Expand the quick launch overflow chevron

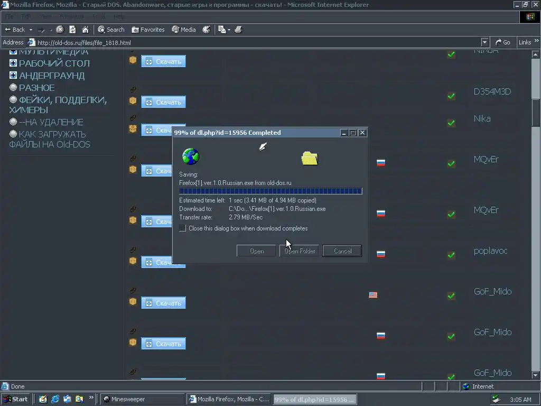click(91, 398)
